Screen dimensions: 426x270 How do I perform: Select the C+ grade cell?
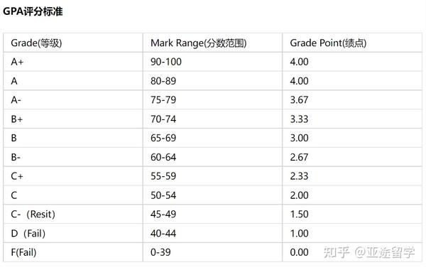tap(73, 176)
